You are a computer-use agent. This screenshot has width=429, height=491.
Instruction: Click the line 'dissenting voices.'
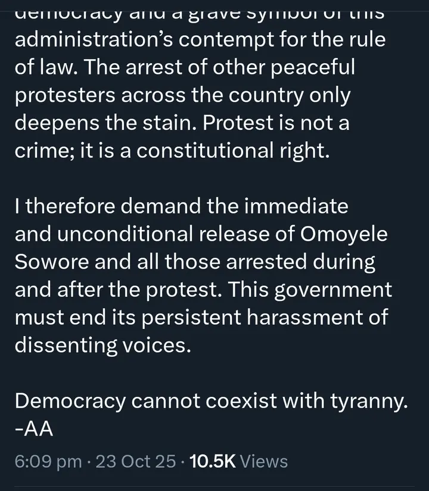pos(102,345)
